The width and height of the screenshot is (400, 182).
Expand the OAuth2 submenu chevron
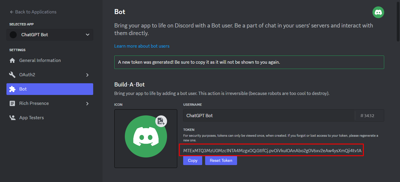pos(87,75)
